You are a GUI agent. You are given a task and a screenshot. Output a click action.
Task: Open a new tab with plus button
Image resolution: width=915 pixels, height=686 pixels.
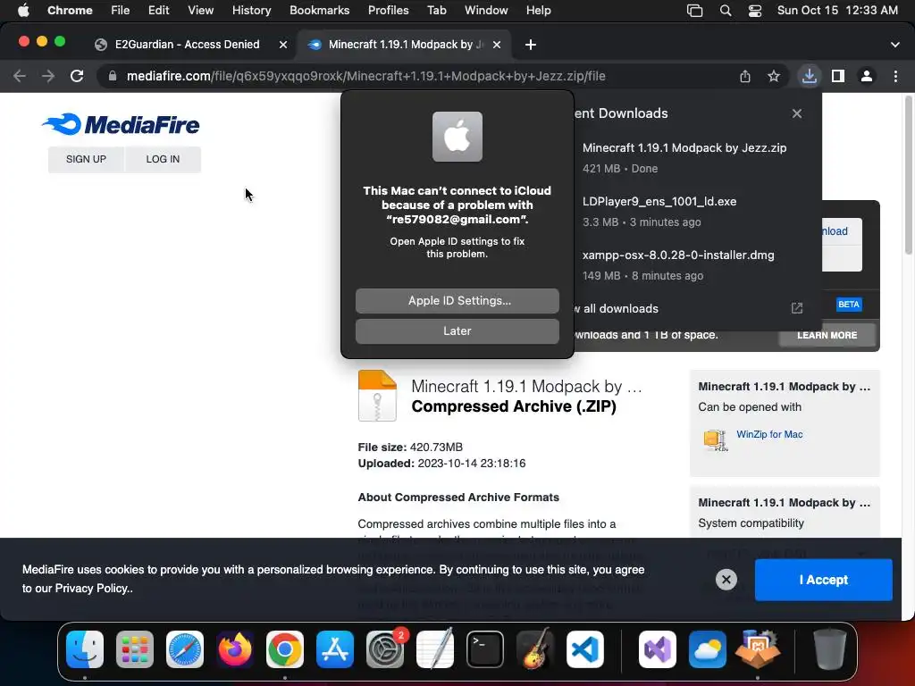pyautogui.click(x=531, y=45)
